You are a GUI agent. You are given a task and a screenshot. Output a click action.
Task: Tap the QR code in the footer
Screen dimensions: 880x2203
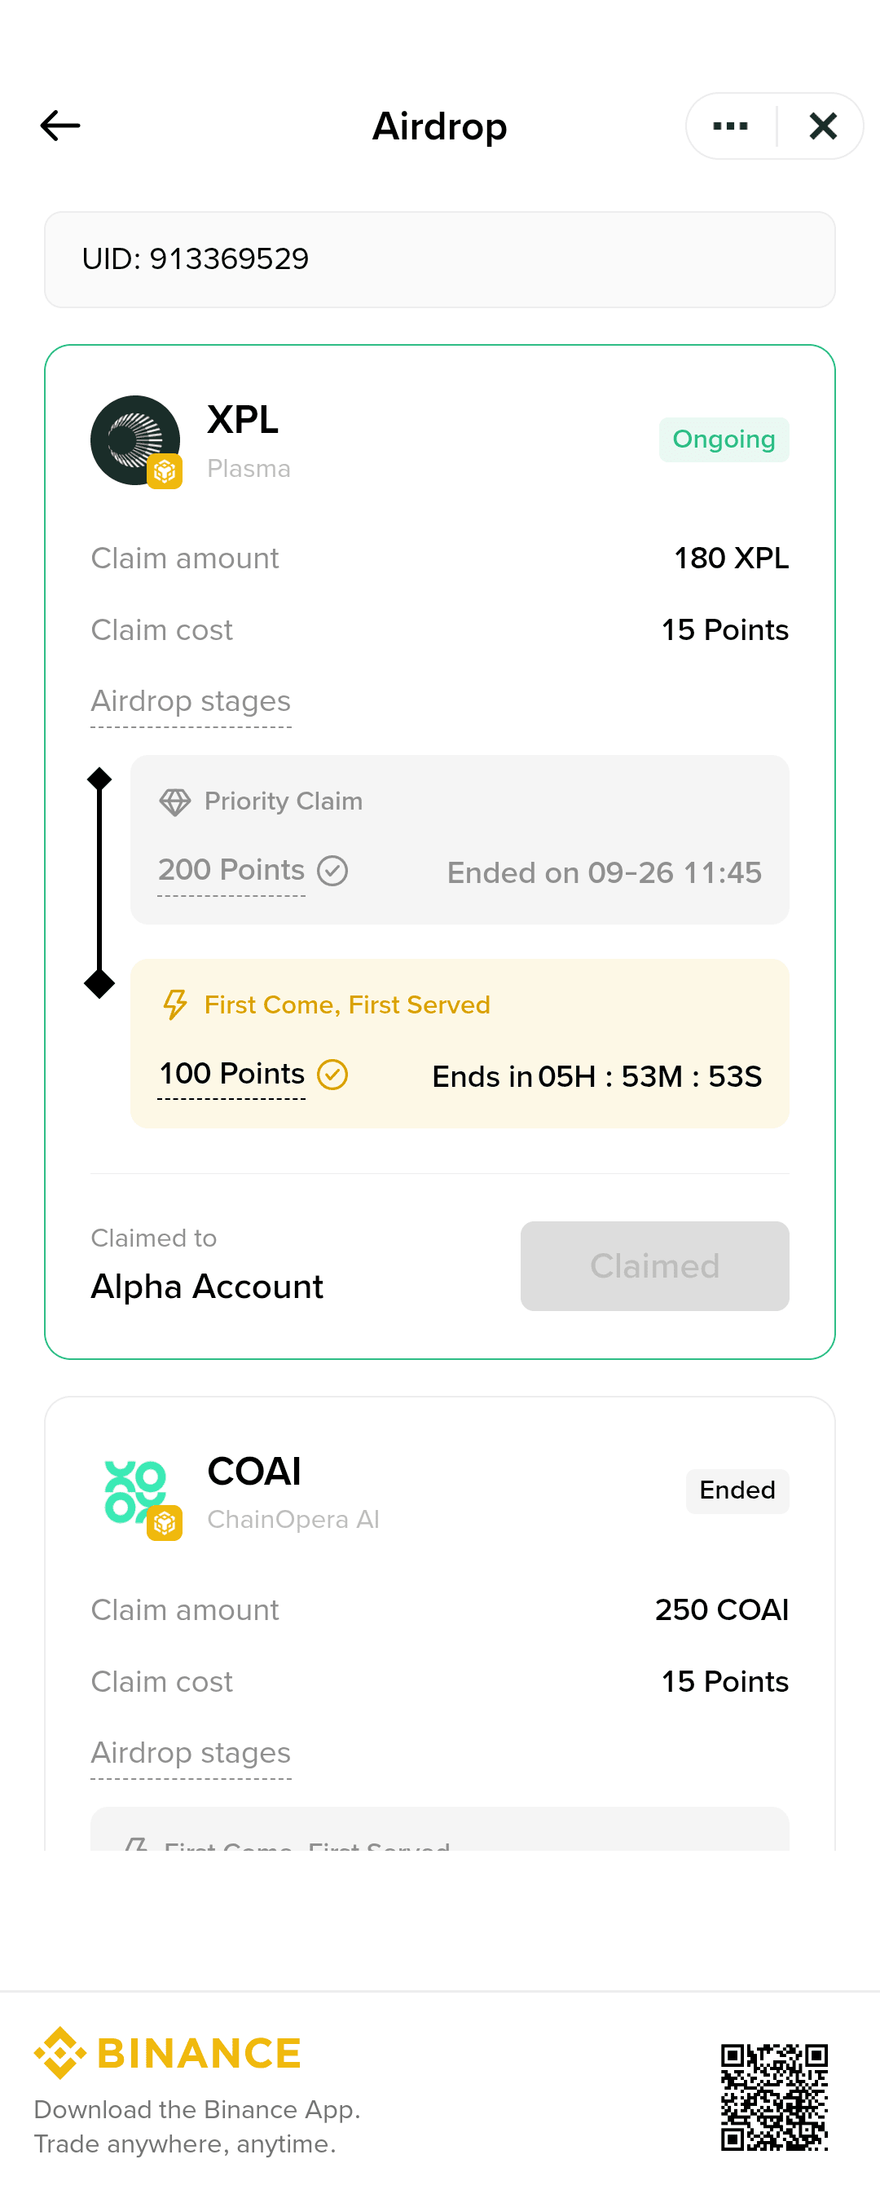pyautogui.click(x=774, y=2096)
